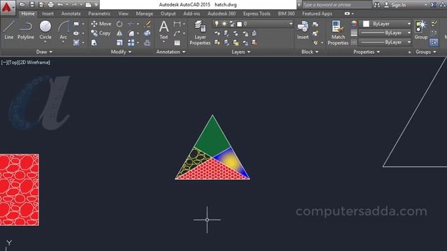Image resolution: width=447 pixels, height=251 pixels.
Task: Click the search binoculars icon
Action: 377,5
